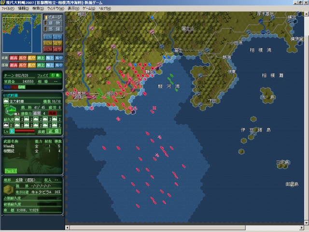Screen dimensions: 309x232
Task: Click the yellow ECM button
Action: [48, 43]
